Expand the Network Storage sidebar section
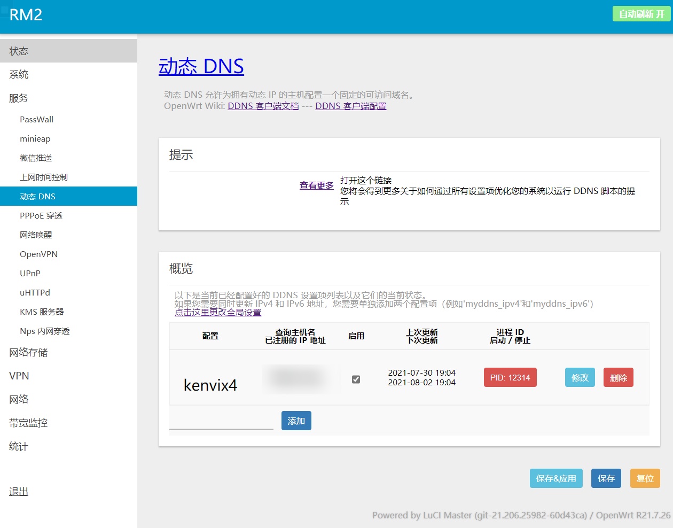Viewport: 673px width, 528px height. tap(28, 352)
